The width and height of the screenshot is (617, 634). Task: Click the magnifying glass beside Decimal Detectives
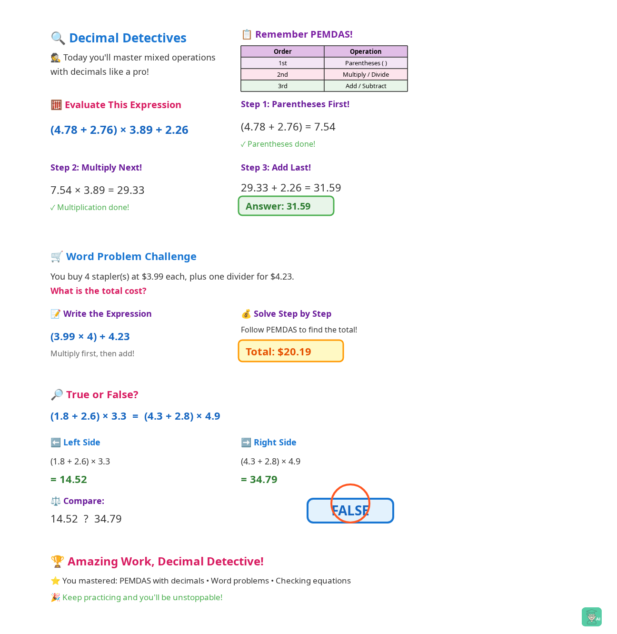coord(58,38)
